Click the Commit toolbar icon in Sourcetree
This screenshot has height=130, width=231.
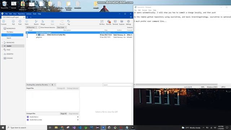click(4, 22)
